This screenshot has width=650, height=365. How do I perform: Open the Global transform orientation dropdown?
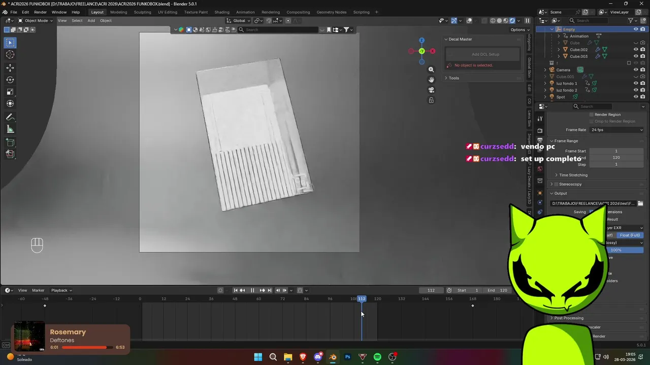pyautogui.click(x=239, y=21)
